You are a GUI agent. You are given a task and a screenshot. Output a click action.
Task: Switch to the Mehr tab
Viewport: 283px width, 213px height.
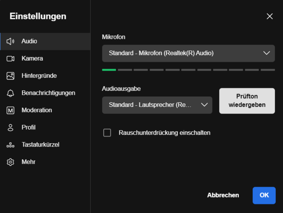pos(45,162)
